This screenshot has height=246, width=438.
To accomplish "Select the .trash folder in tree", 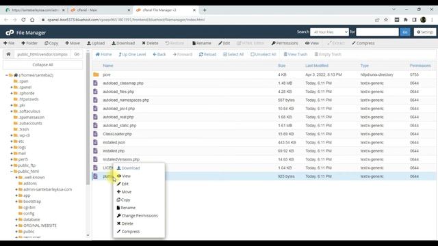I will (x=23, y=129).
